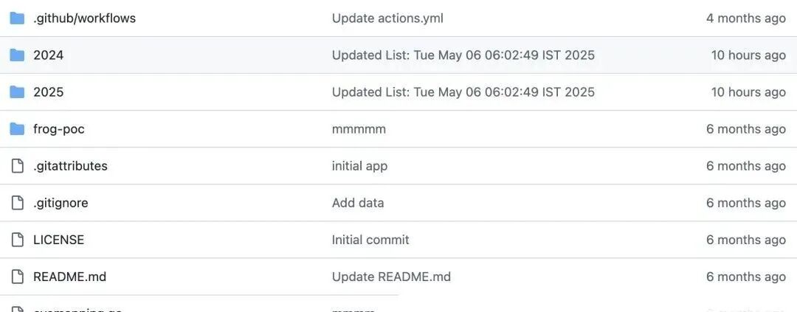Click the frog-poc folder icon
Viewport: 797px width, 312px height.
pos(17,129)
